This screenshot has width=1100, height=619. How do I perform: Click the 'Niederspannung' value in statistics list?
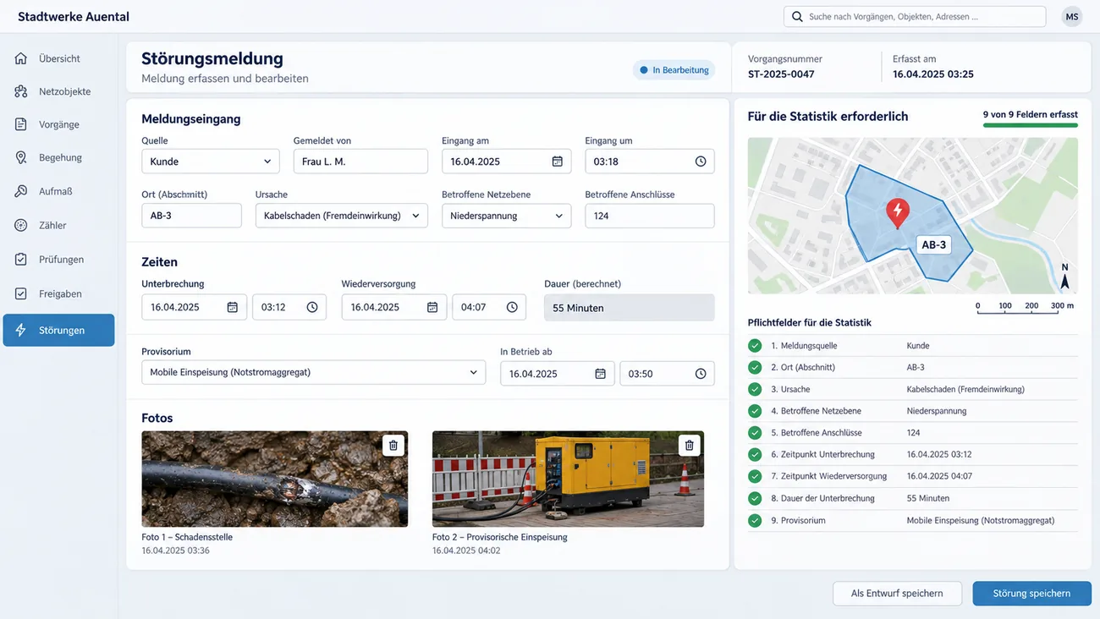(937, 411)
